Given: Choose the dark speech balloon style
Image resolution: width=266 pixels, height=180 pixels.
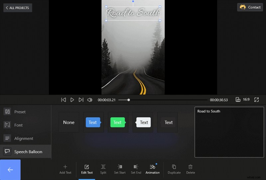Looking at the screenshot, I should click(x=168, y=122).
